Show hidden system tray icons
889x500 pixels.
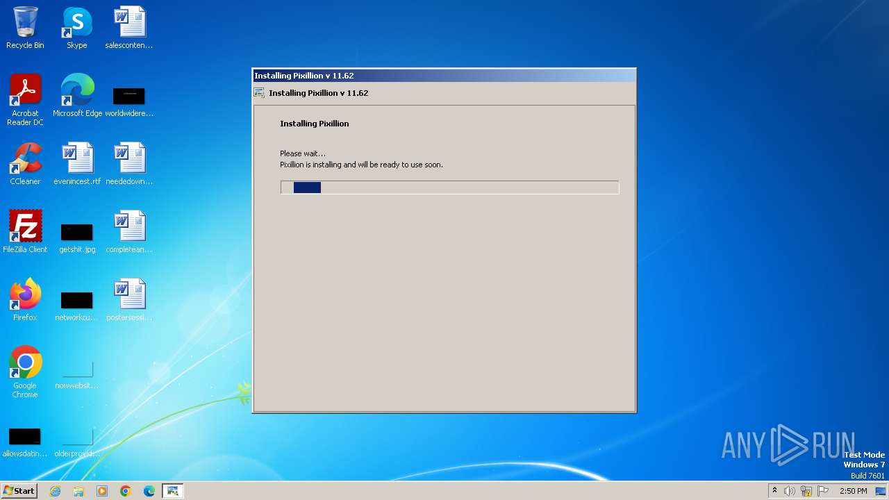click(774, 491)
